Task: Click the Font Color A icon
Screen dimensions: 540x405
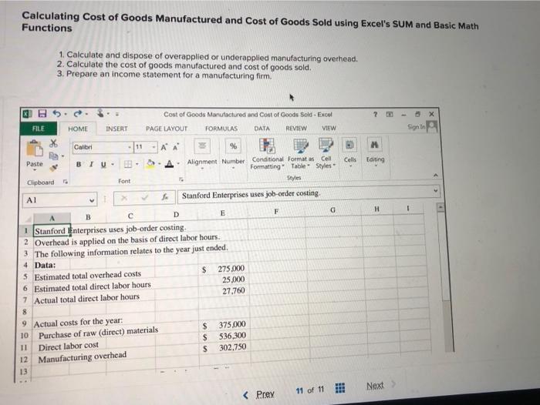Action: pos(169,164)
